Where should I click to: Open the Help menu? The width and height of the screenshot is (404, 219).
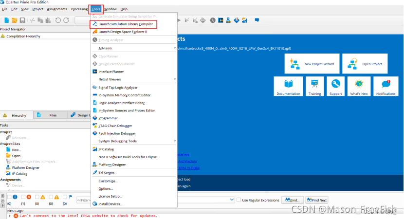pos(124,9)
